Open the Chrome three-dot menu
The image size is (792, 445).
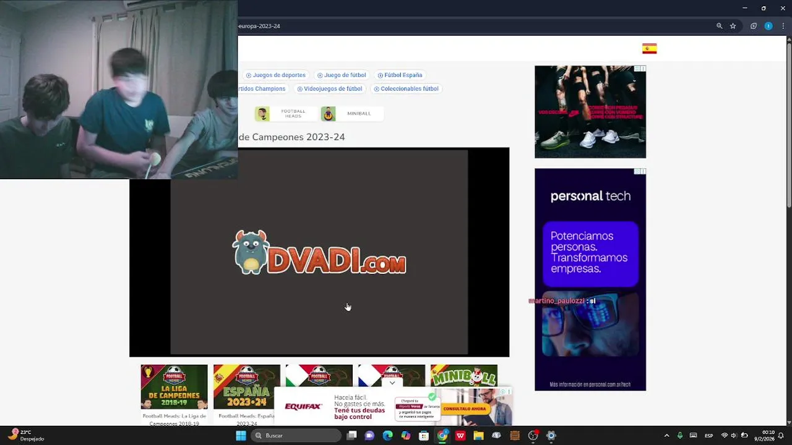tap(783, 26)
